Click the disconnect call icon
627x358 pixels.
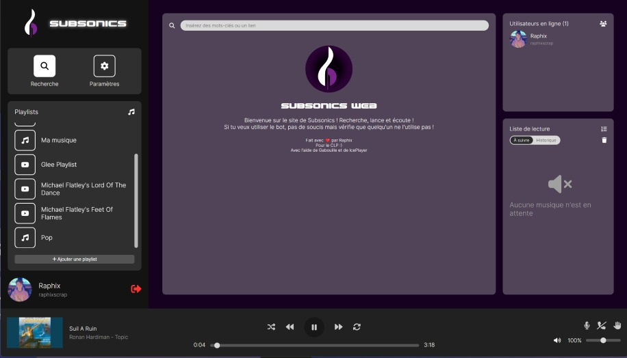[602, 326]
